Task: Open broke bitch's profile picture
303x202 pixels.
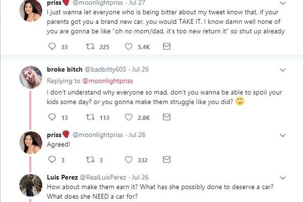Action: click(31, 77)
